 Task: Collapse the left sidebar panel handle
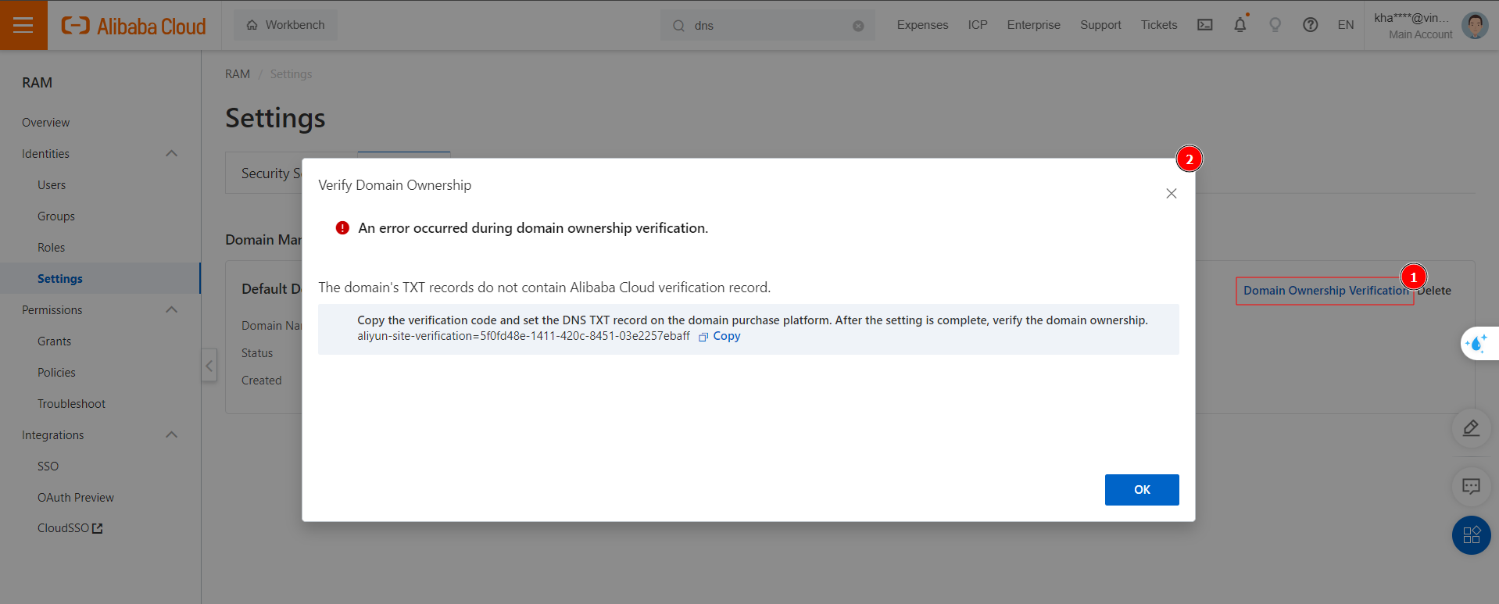tap(209, 365)
